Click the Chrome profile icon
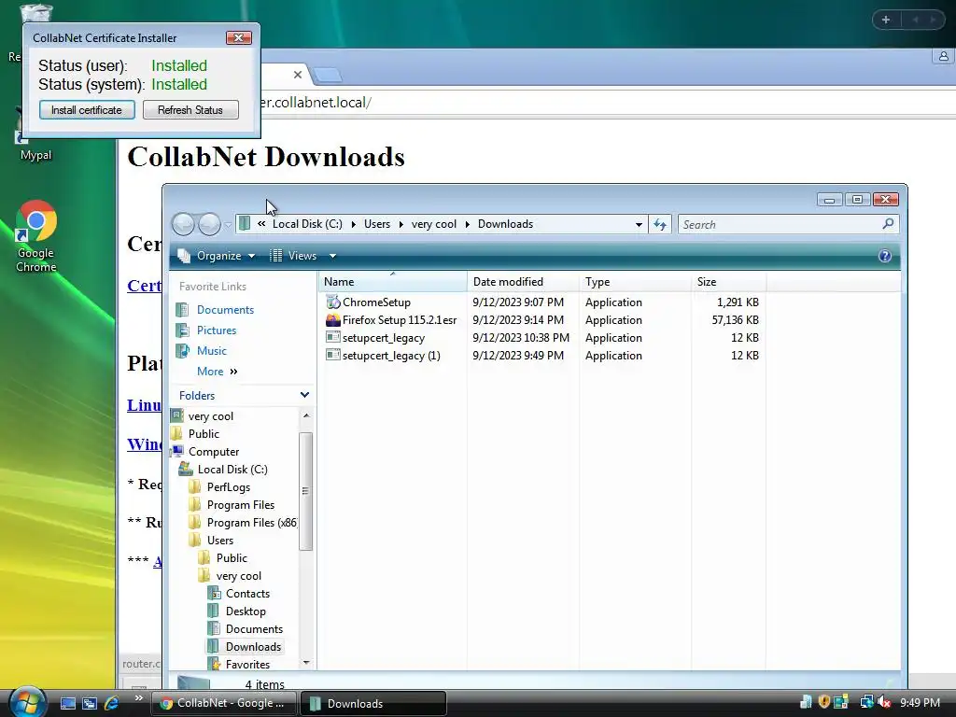This screenshot has height=717, width=956. pos(943,56)
